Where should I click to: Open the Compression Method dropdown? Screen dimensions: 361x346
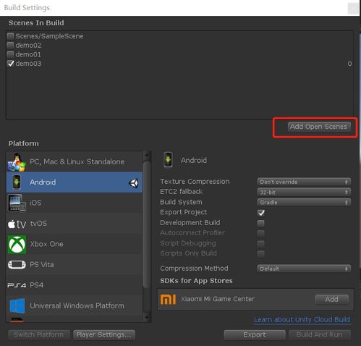(304, 269)
